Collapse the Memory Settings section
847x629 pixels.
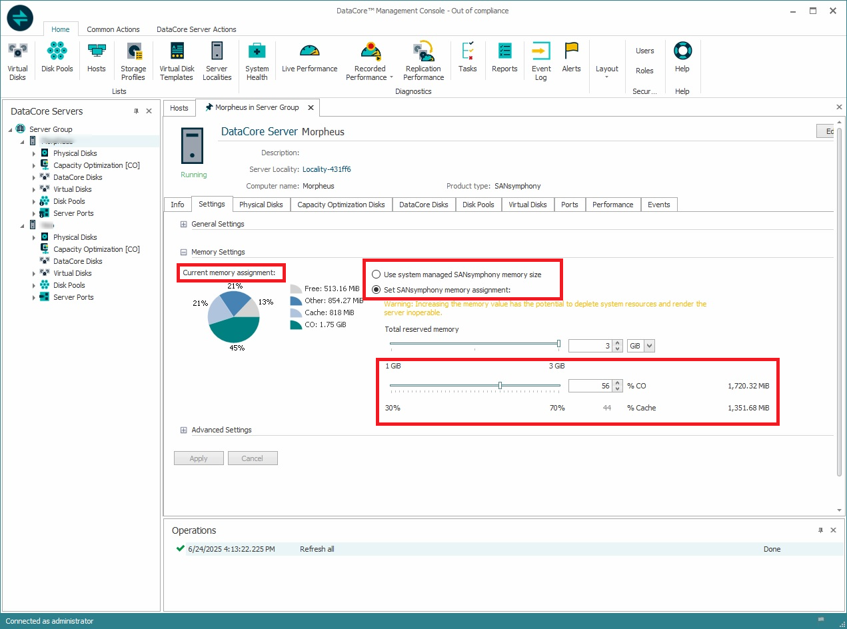pos(183,253)
